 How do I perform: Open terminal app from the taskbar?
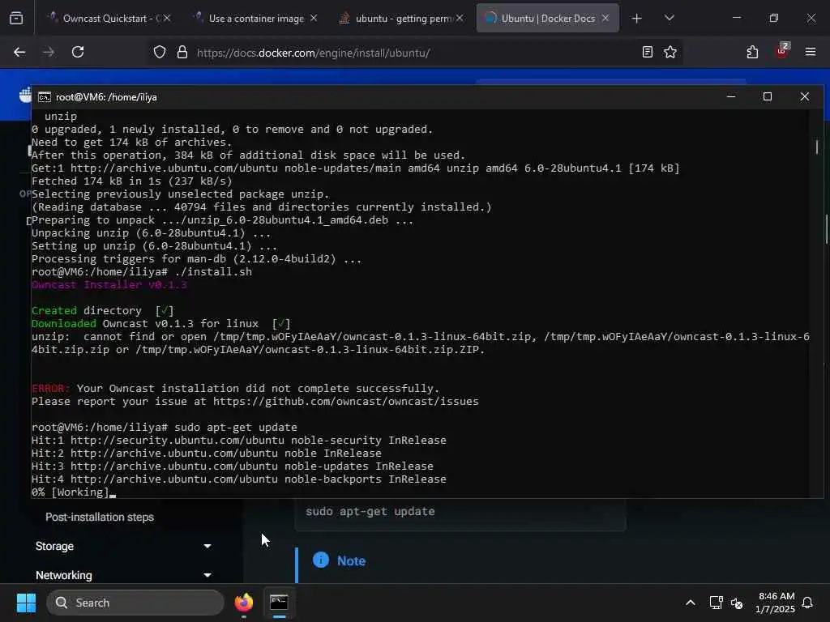tap(279, 603)
